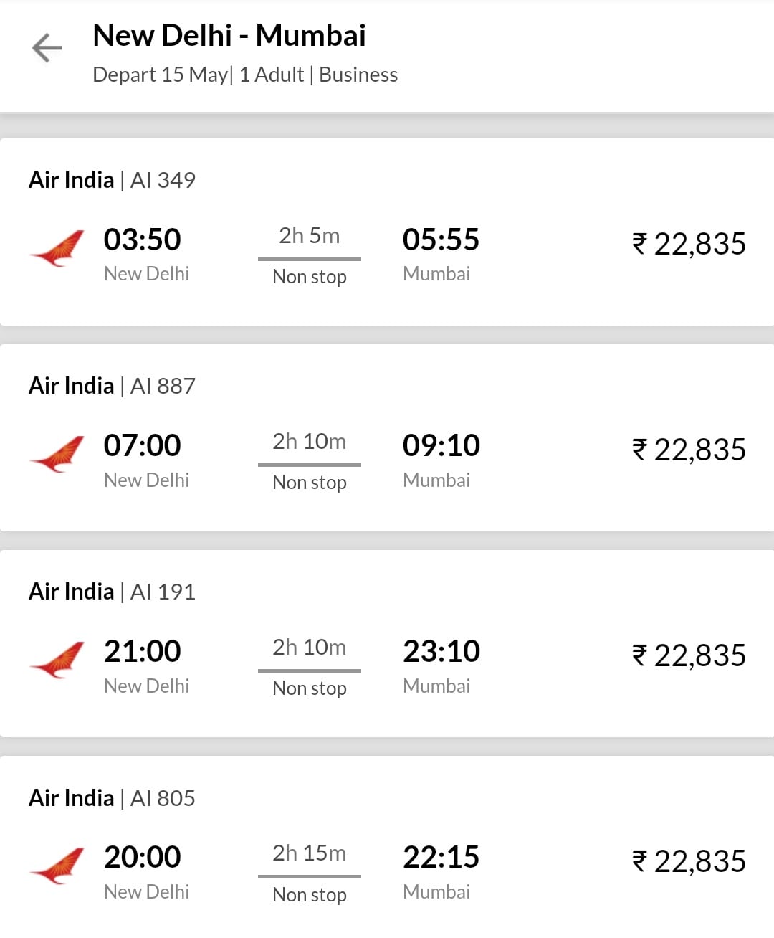
Task: Tap the 2h 5m Non stop duration
Action: point(310,236)
